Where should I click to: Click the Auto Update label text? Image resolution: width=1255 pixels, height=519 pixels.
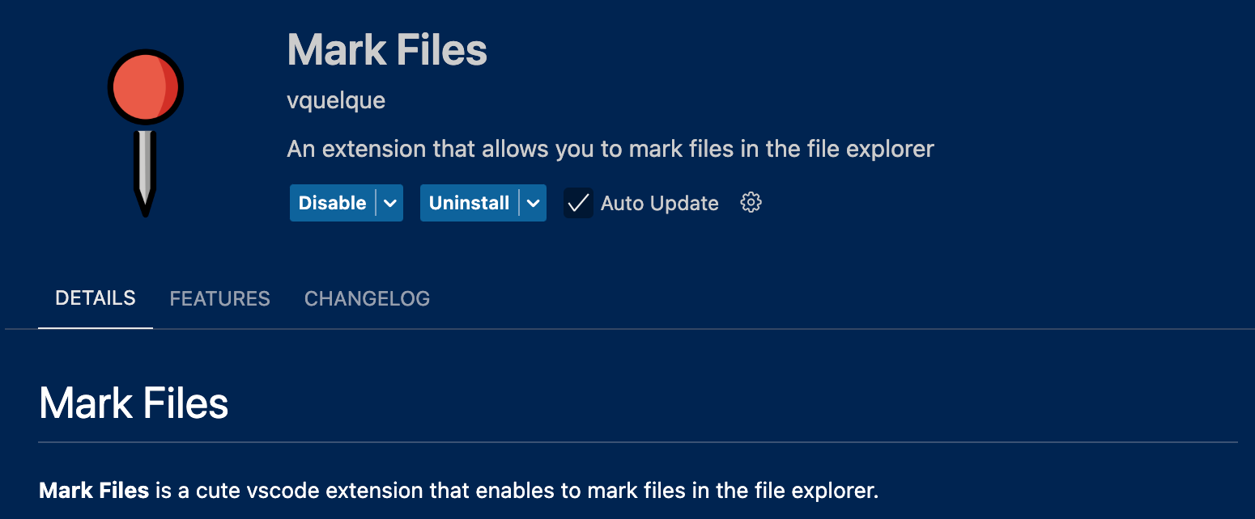point(659,203)
